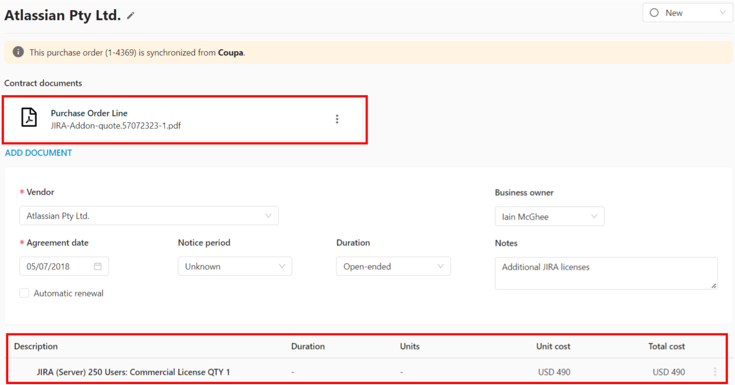The width and height of the screenshot is (735, 385).
Task: Click the Units column header
Action: (x=410, y=346)
